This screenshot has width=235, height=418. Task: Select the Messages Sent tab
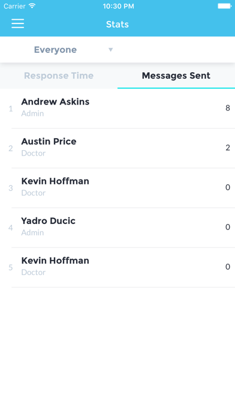click(x=176, y=76)
